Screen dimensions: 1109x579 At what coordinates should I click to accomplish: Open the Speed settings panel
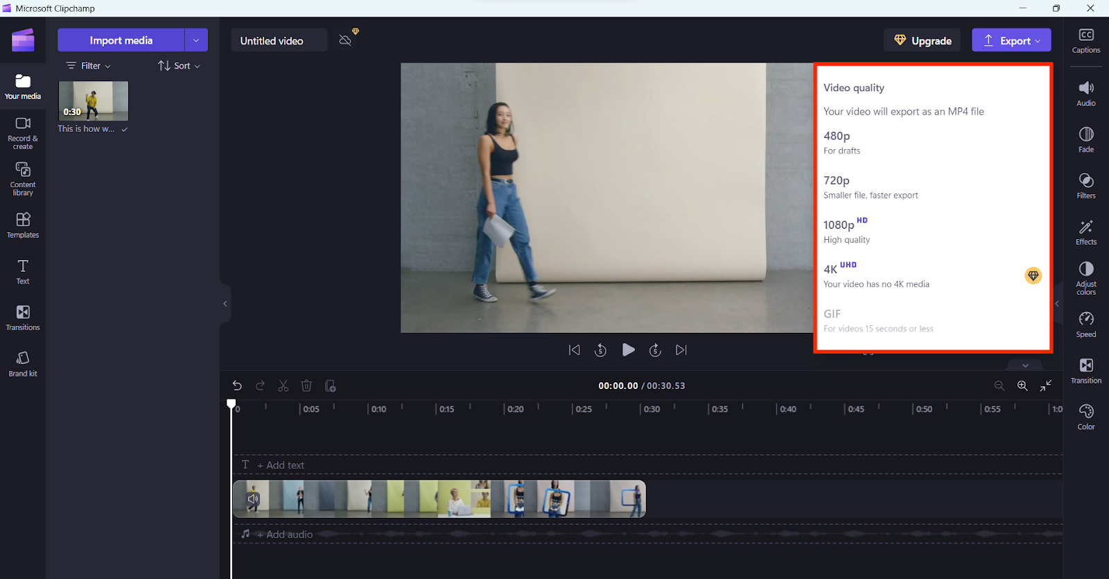pos(1085,325)
